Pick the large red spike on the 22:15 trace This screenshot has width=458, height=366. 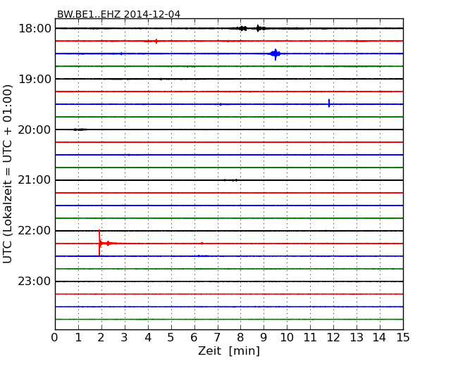tap(99, 243)
